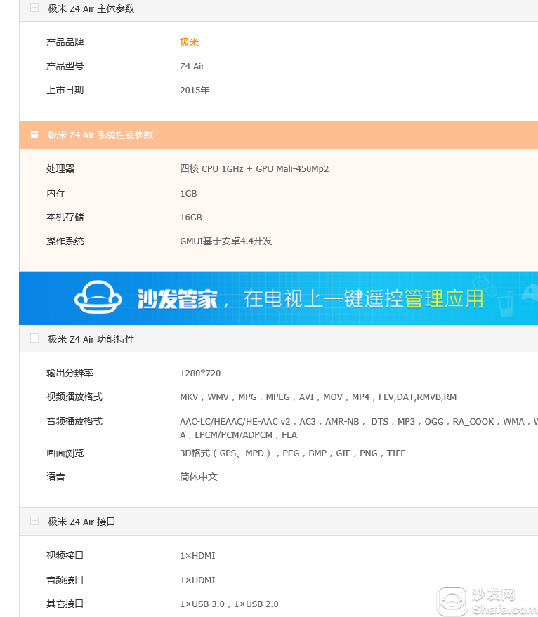Screen dimensions: 538x617
Task: Select the 其它接口 label
Action: pos(65,604)
